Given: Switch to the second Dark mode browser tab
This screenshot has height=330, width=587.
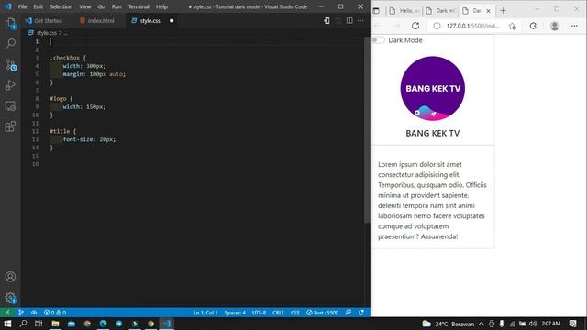Looking at the screenshot, I should [x=440, y=11].
